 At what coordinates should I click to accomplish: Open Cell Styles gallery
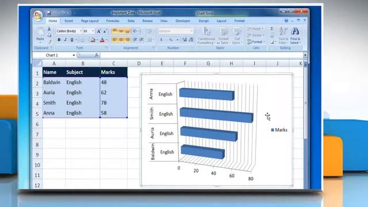point(236,36)
